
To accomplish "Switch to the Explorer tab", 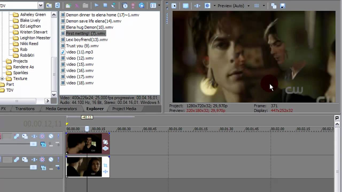I will click(95, 109).
